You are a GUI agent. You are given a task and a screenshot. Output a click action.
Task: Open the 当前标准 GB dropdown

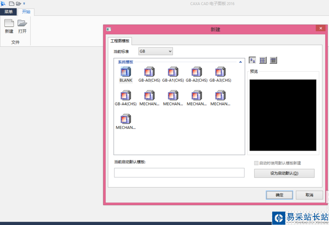click(156, 51)
